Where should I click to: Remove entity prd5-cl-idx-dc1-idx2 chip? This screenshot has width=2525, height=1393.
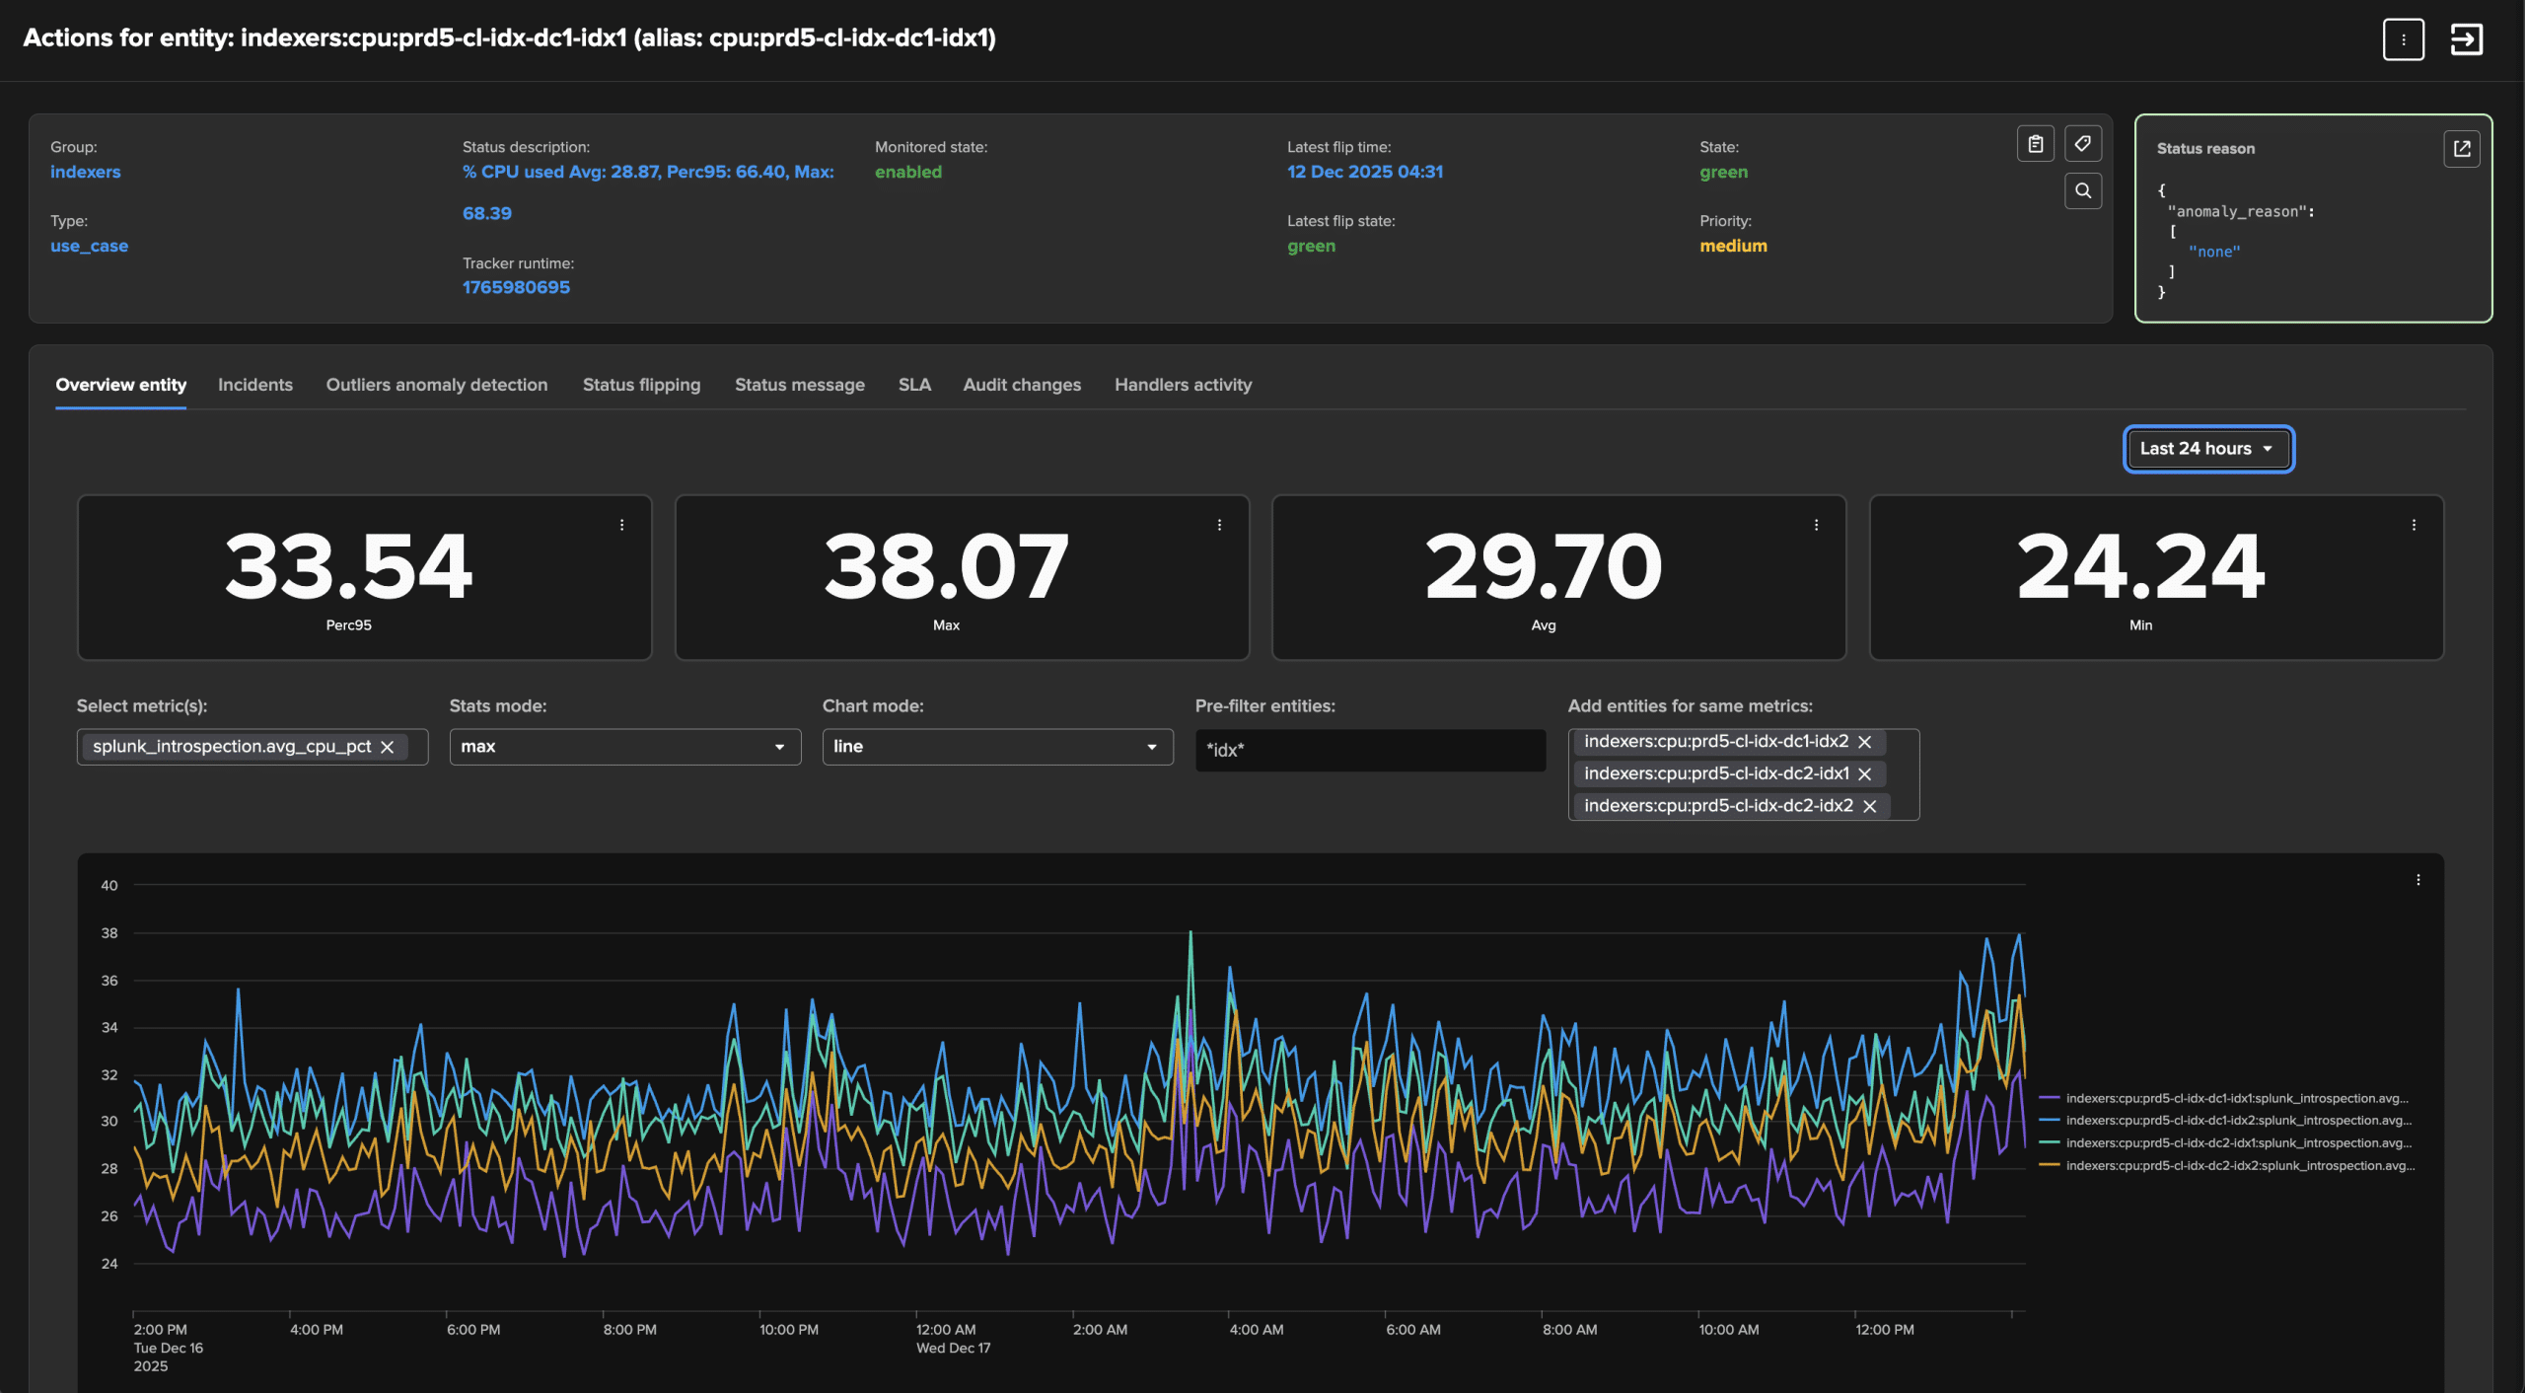(1864, 742)
